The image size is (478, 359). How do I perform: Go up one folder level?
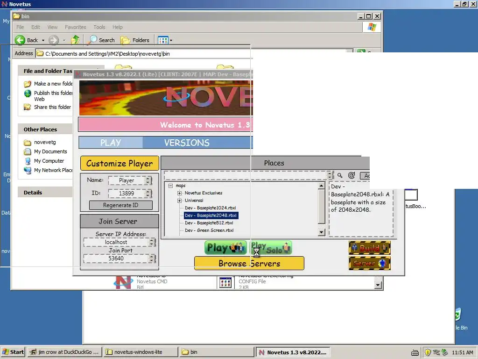coord(75,40)
